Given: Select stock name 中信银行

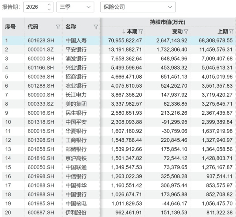Looking at the screenshot, I should [x=76, y=176].
